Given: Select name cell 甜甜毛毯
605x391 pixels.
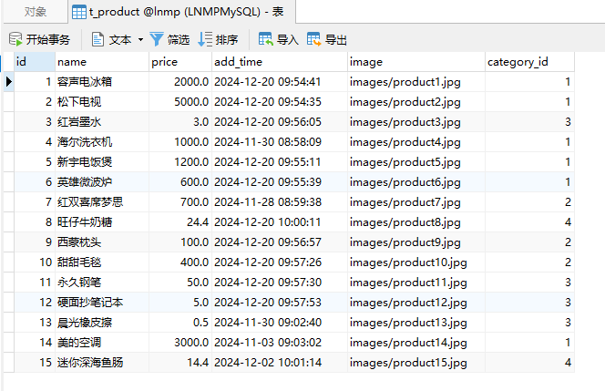Looking at the screenshot, I should (x=102, y=262).
